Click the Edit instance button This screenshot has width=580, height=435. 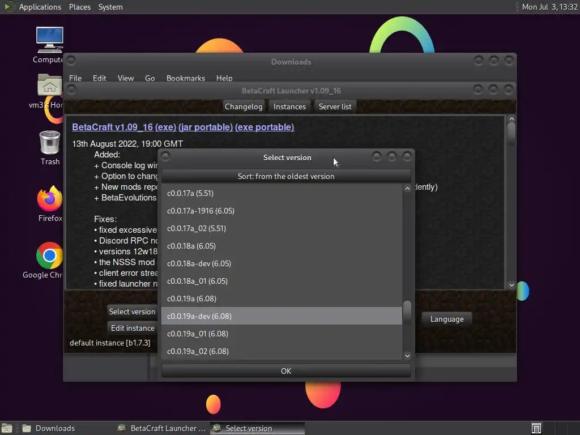133,328
